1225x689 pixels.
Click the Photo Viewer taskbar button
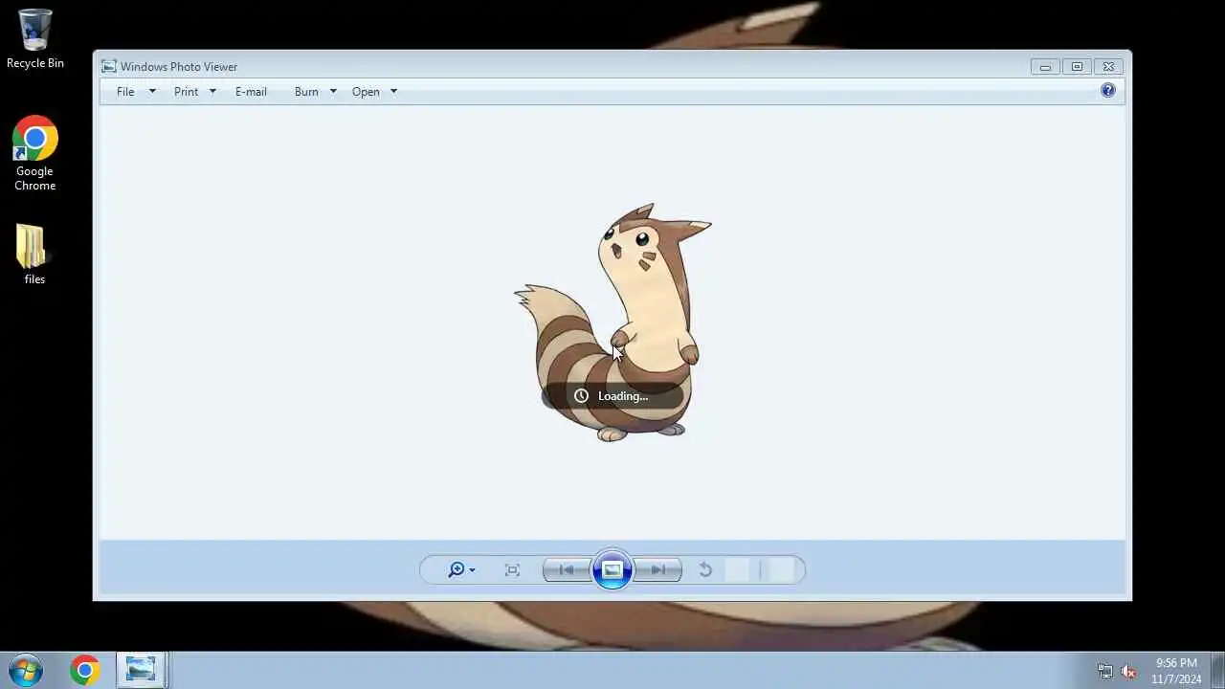pos(142,670)
